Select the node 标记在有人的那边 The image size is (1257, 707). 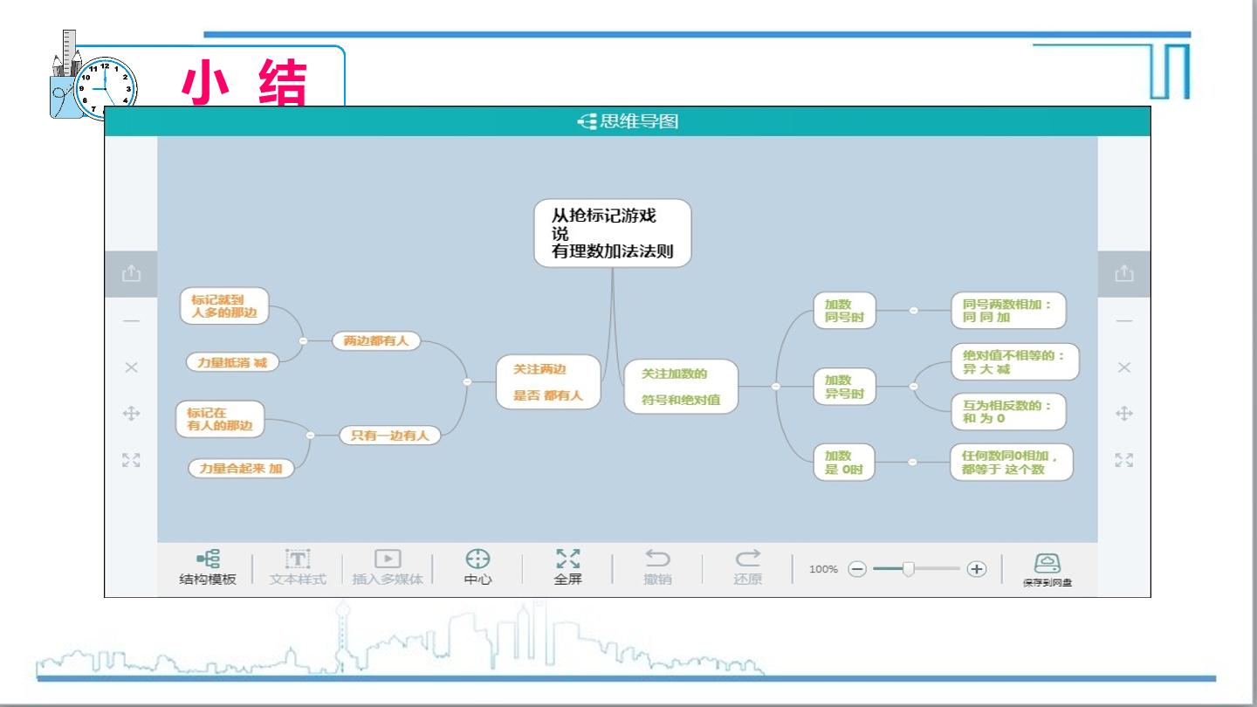point(220,418)
